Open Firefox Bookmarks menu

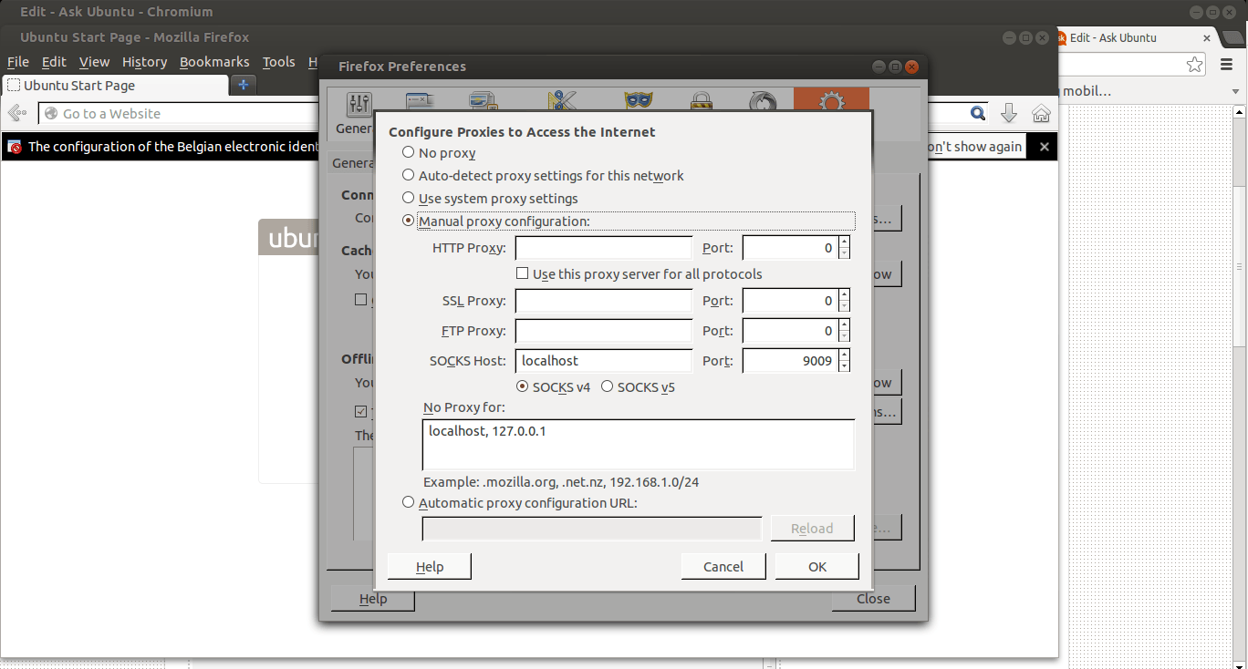[214, 62]
